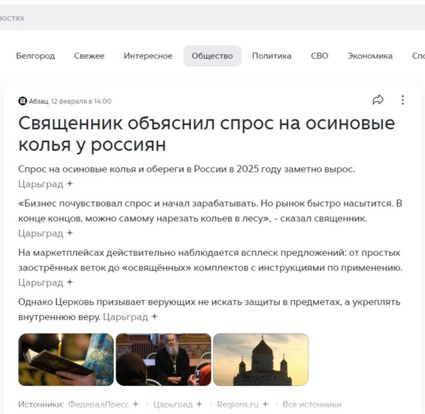Click the Все источники link

click(312, 404)
